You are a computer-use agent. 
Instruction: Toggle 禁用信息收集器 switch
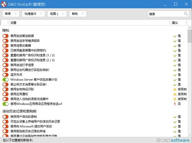(5, 46)
